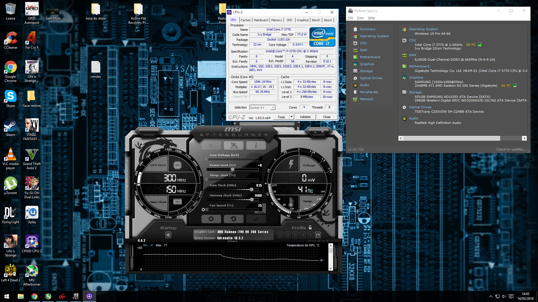538x302 pixels.
Task: Click the Close button in CPU-Z
Action: pos(327,117)
